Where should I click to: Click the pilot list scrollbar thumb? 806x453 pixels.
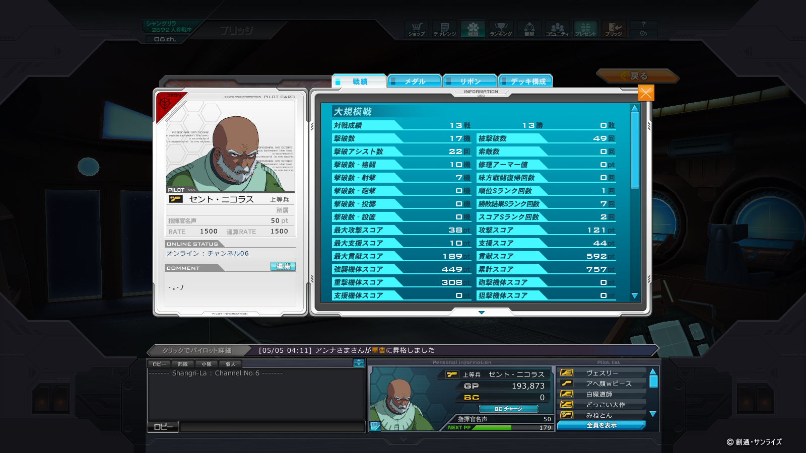[653, 382]
